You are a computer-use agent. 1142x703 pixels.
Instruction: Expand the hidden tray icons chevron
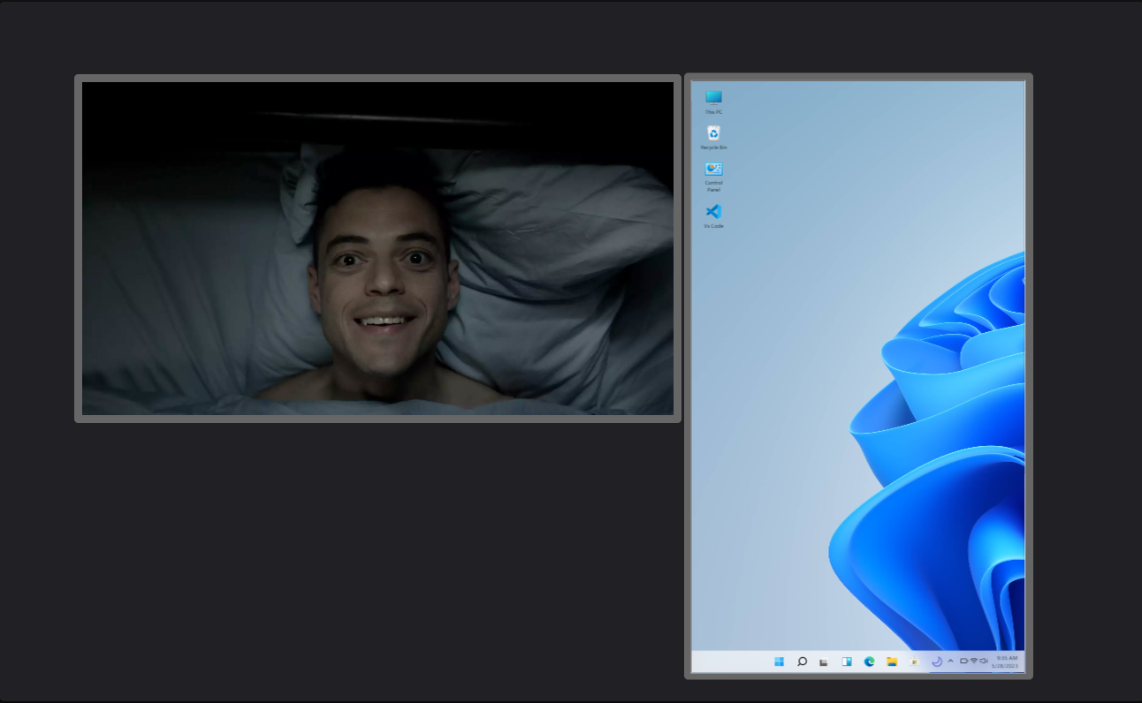click(950, 661)
